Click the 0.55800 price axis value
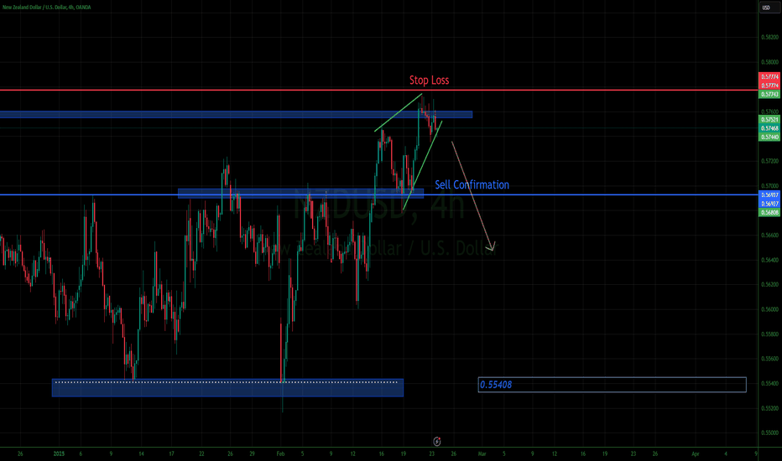782x461 pixels. tap(769, 334)
